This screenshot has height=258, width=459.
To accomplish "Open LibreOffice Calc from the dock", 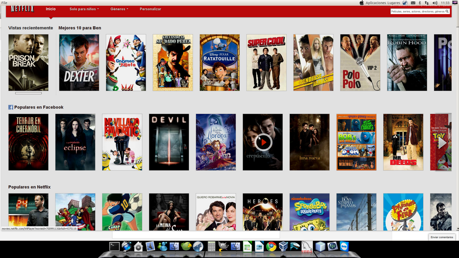I will pos(247,246).
